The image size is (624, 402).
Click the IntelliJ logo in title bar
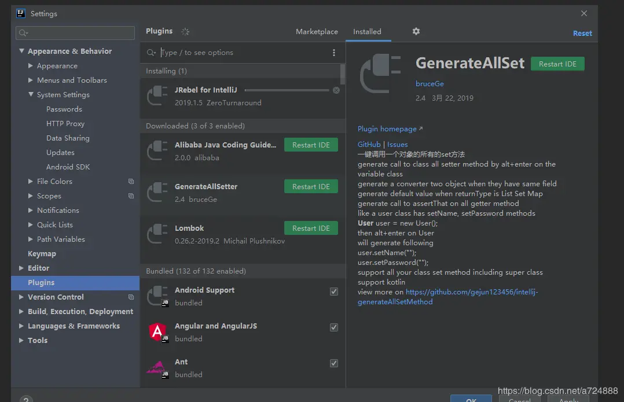tap(21, 13)
